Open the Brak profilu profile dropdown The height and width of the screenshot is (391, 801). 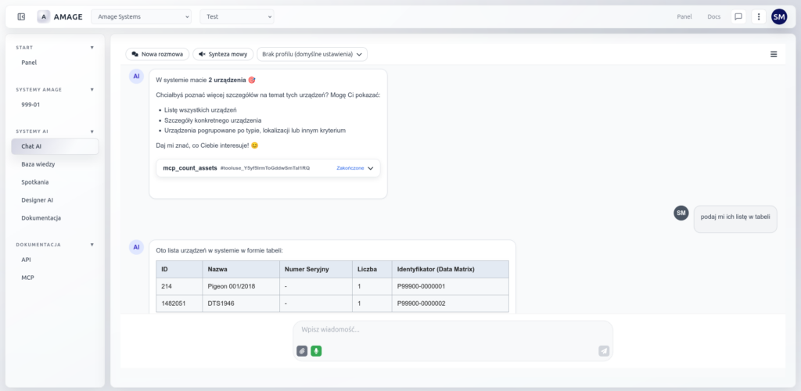click(312, 54)
